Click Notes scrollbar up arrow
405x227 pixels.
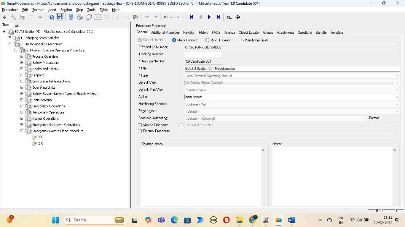(394, 150)
